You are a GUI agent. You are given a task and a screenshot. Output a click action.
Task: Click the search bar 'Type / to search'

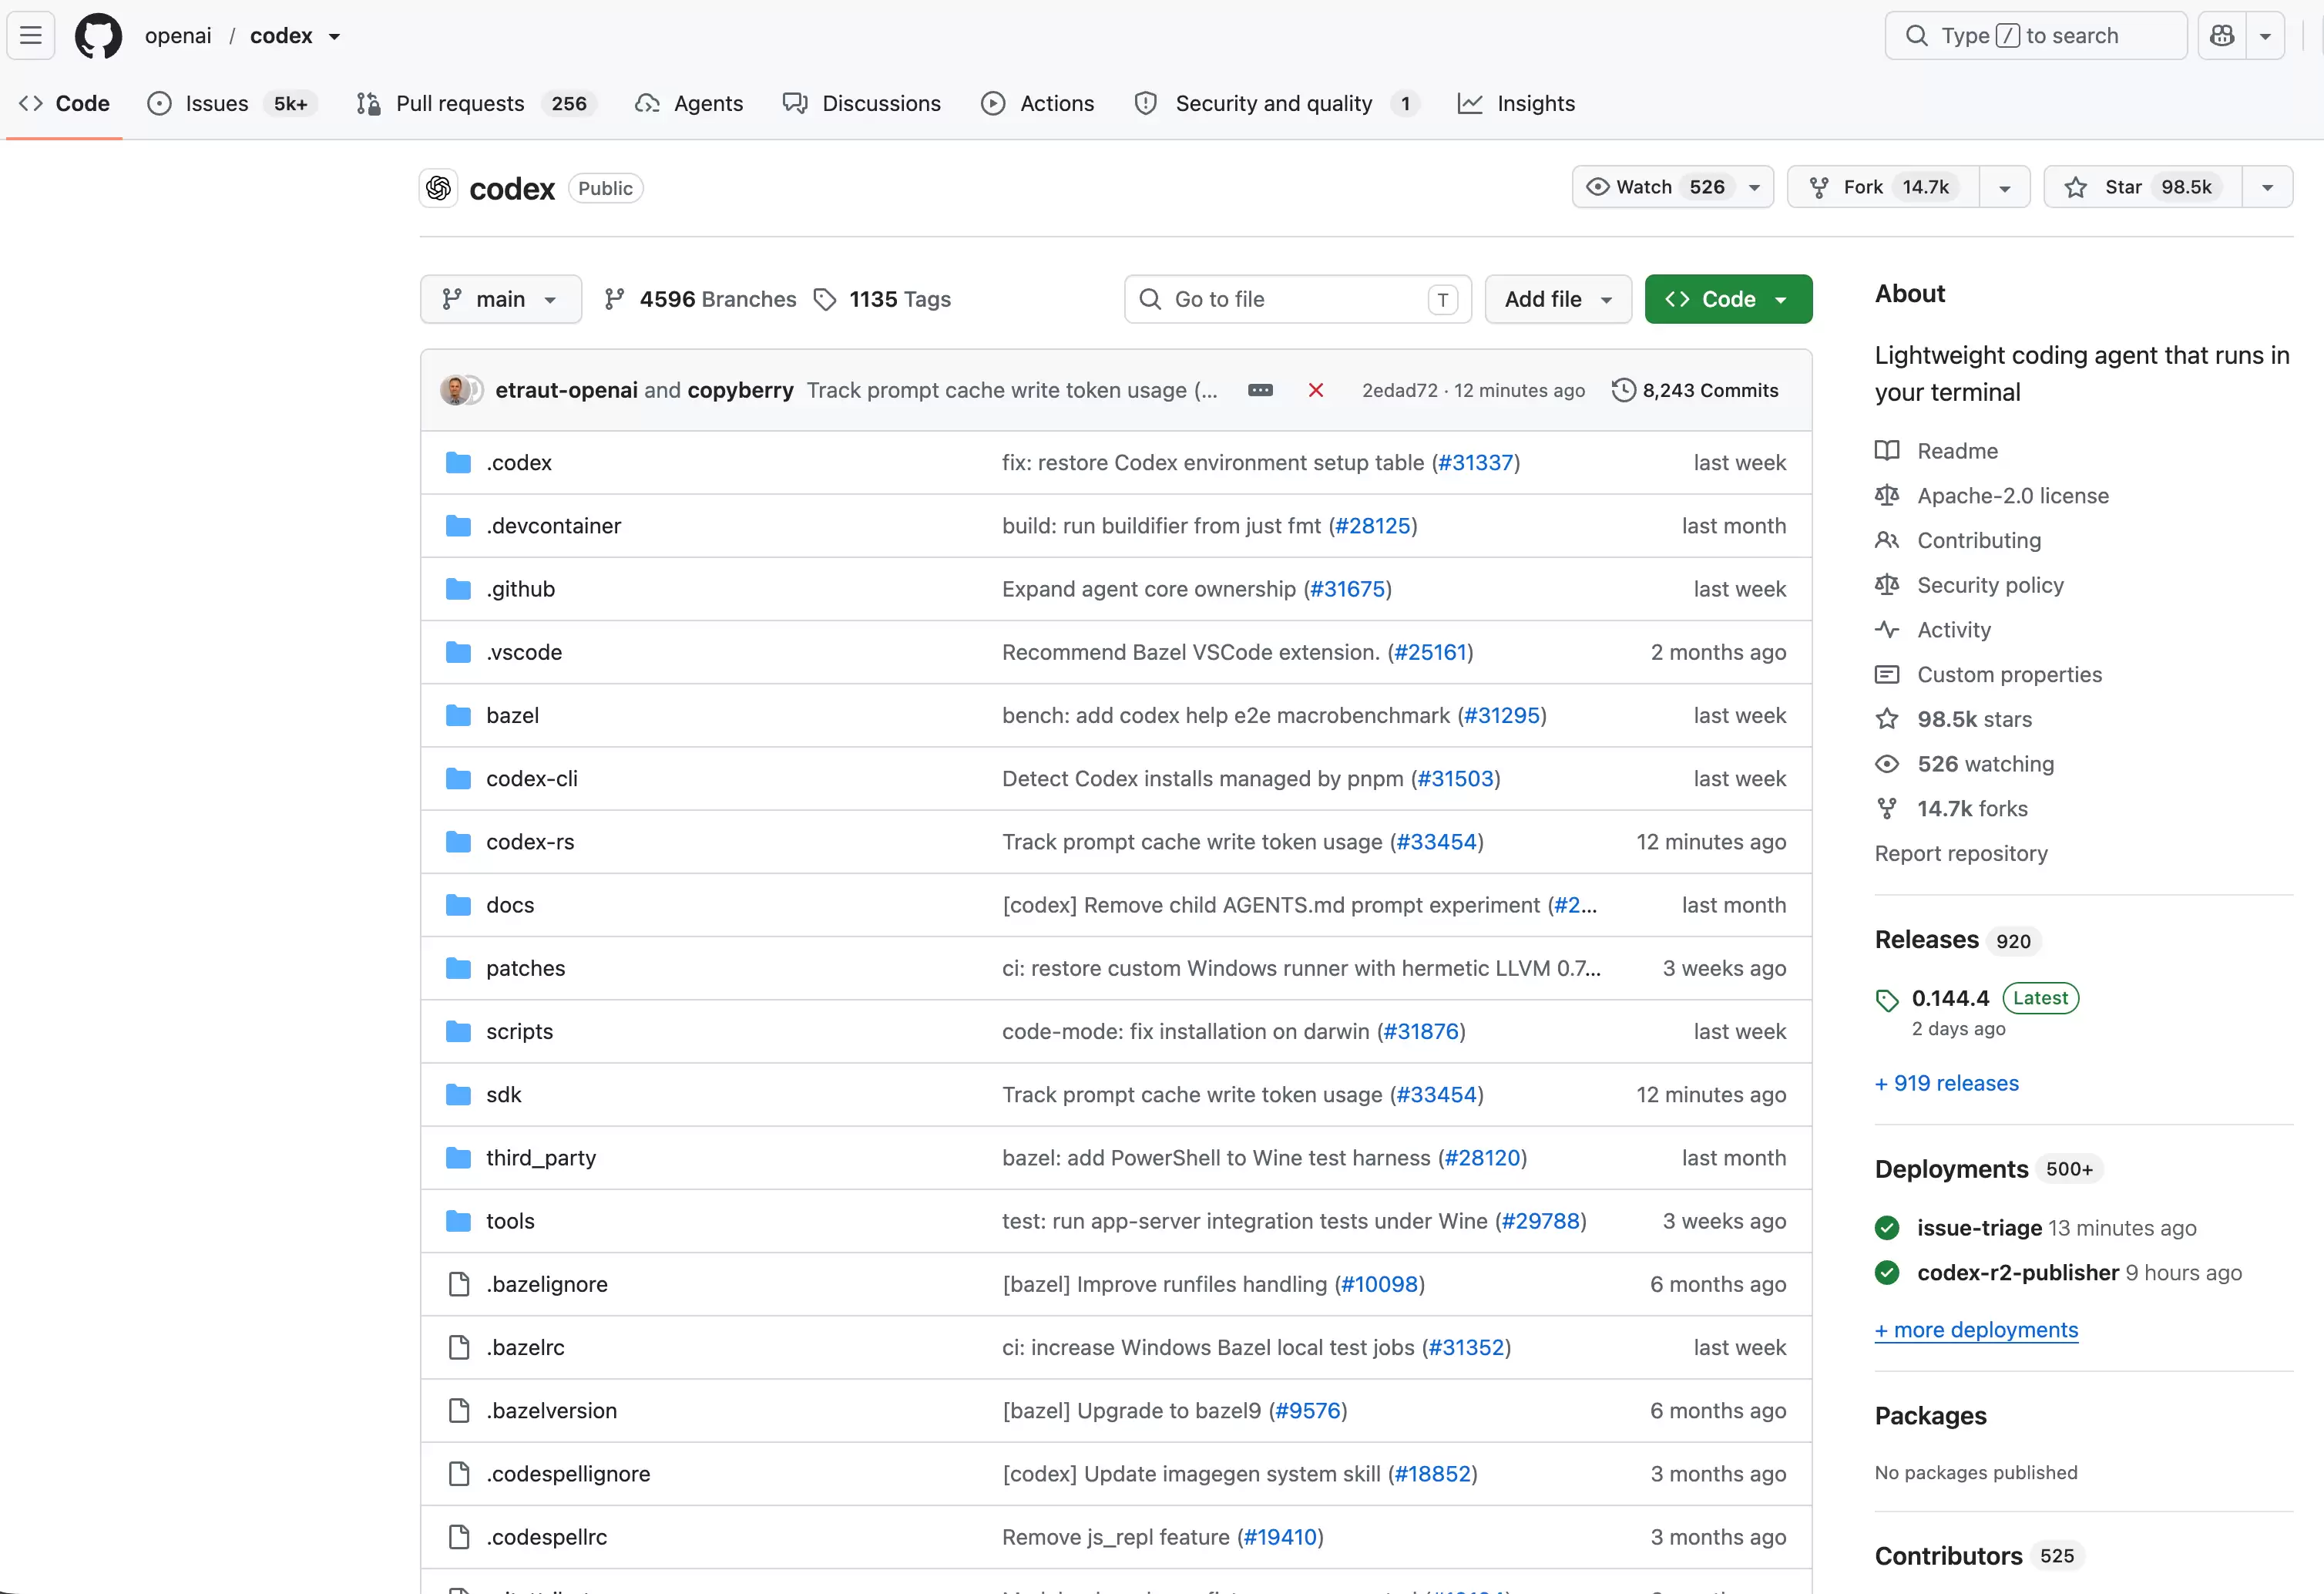(x=2035, y=36)
